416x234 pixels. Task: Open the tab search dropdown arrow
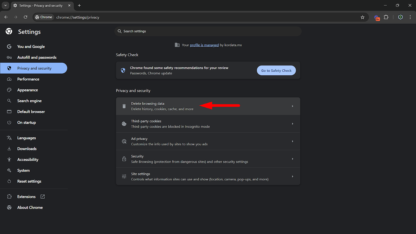click(x=5, y=5)
